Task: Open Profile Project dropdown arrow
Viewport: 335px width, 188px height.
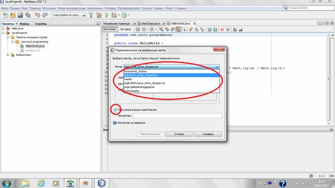Action: point(129,15)
